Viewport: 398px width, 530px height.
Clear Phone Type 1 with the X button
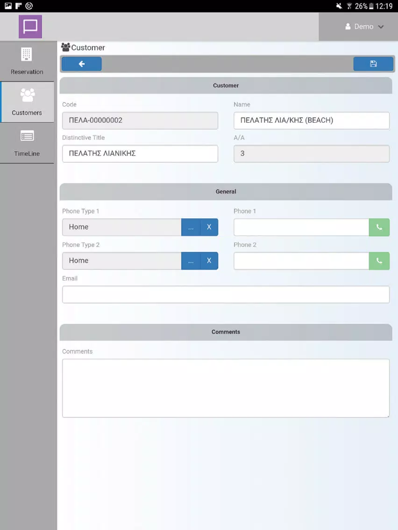coord(209,227)
